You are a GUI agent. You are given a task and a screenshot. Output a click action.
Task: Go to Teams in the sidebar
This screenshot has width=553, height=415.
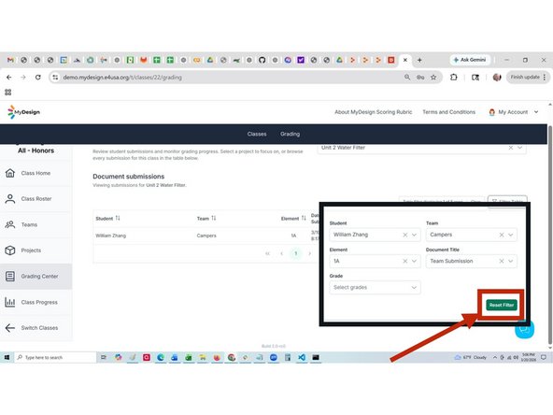click(x=35, y=224)
